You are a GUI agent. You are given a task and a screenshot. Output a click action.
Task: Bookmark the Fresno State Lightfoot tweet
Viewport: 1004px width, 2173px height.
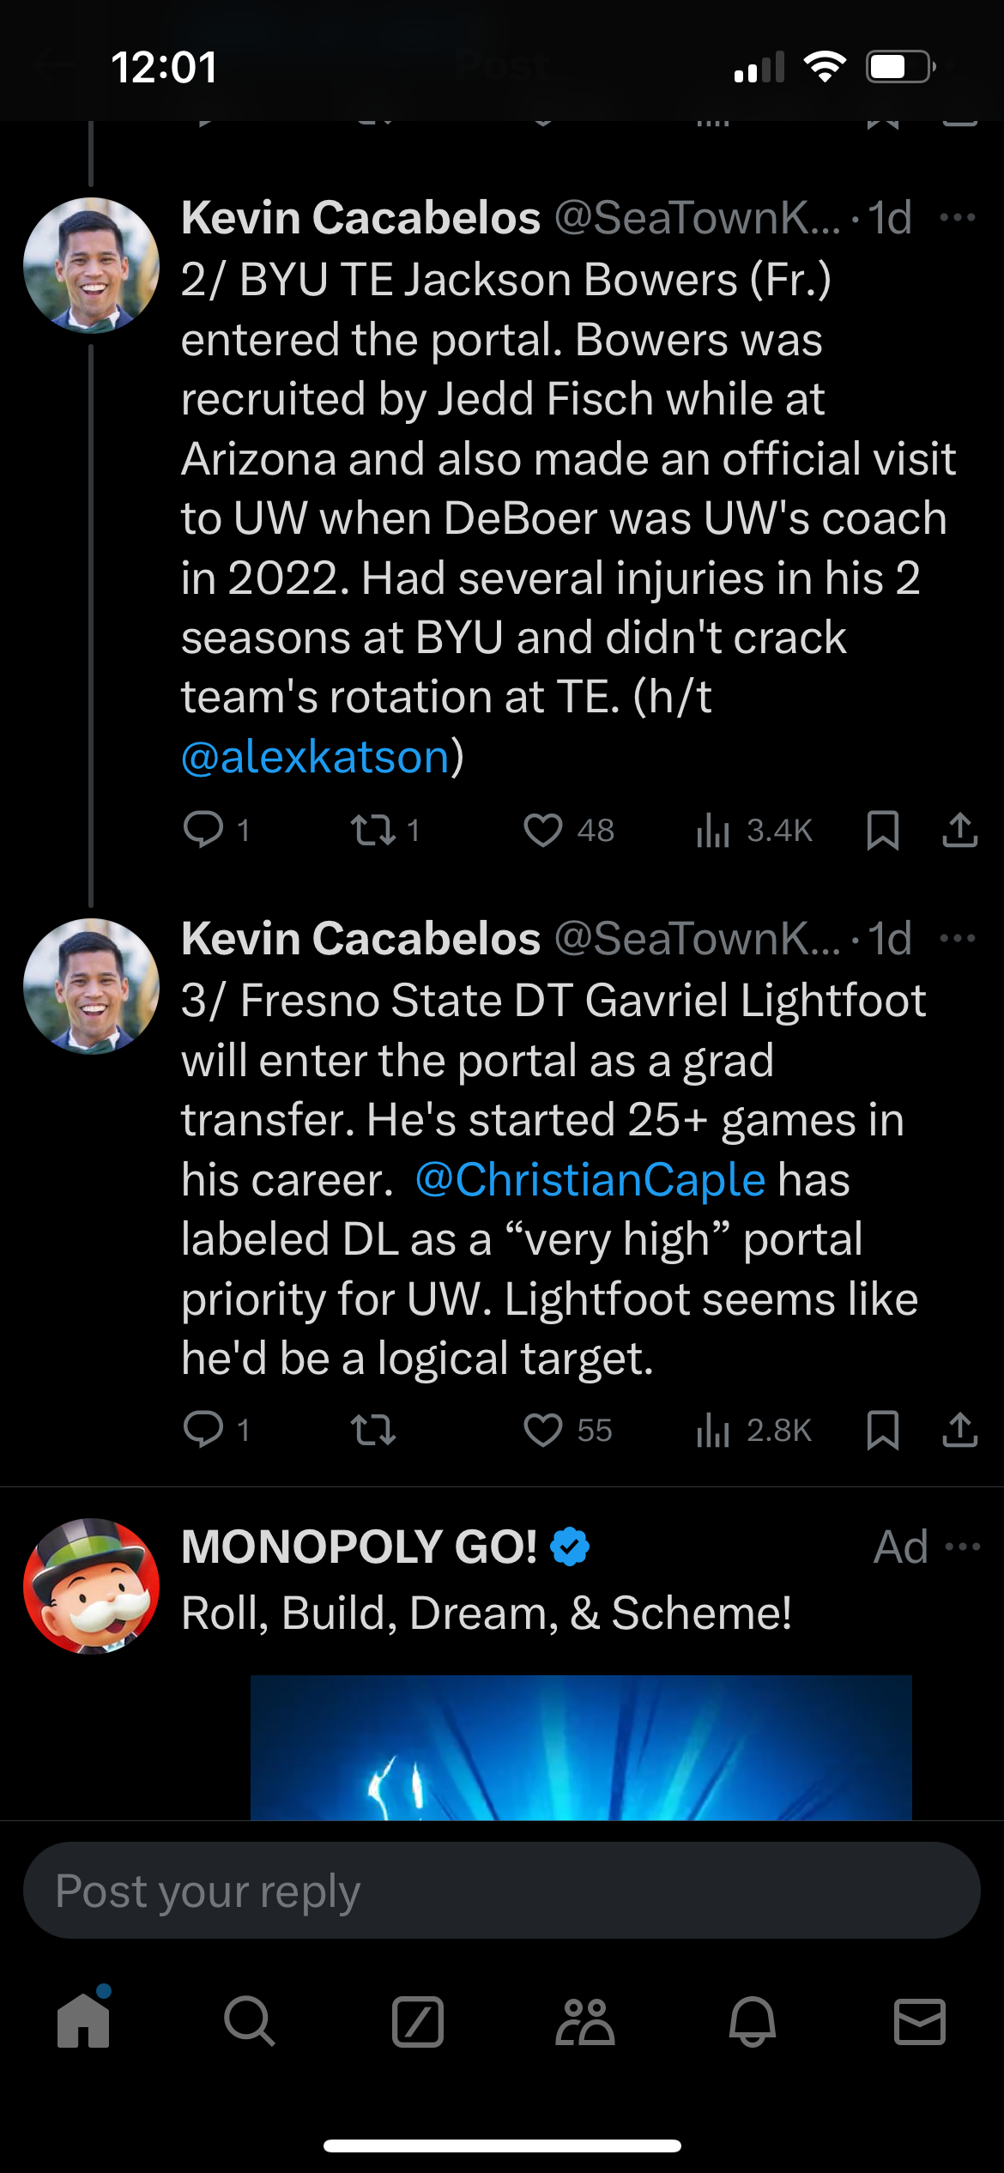click(x=882, y=1430)
